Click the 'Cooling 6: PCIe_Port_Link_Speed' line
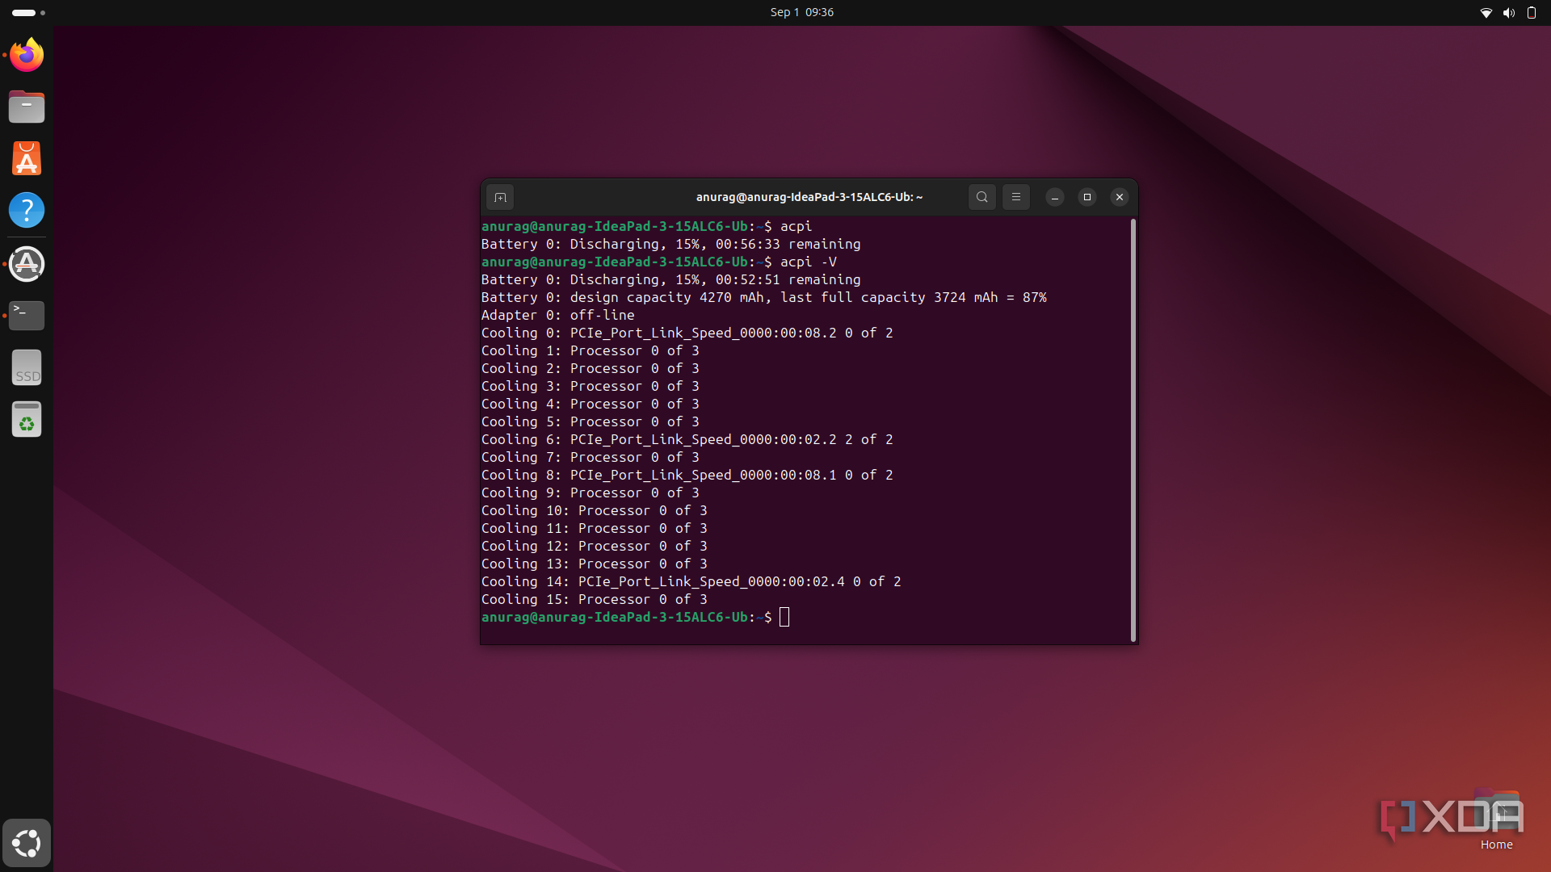 tap(687, 439)
